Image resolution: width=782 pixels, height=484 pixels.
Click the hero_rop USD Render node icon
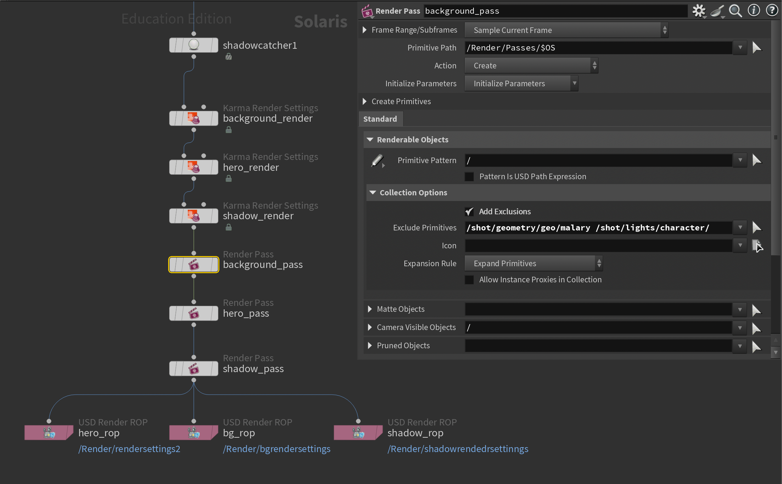tap(49, 433)
